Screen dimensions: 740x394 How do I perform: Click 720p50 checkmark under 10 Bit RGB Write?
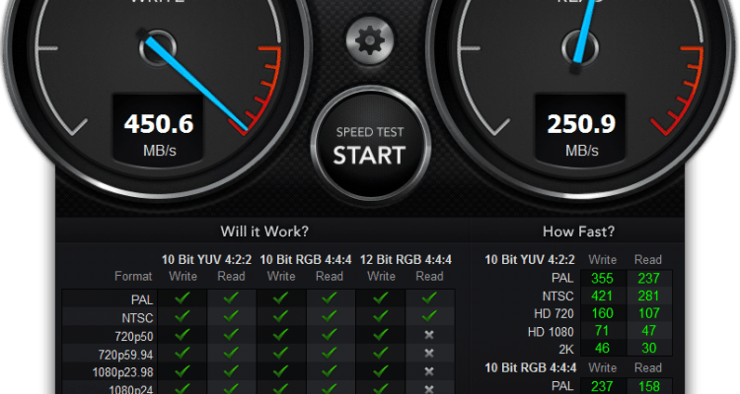(281, 334)
